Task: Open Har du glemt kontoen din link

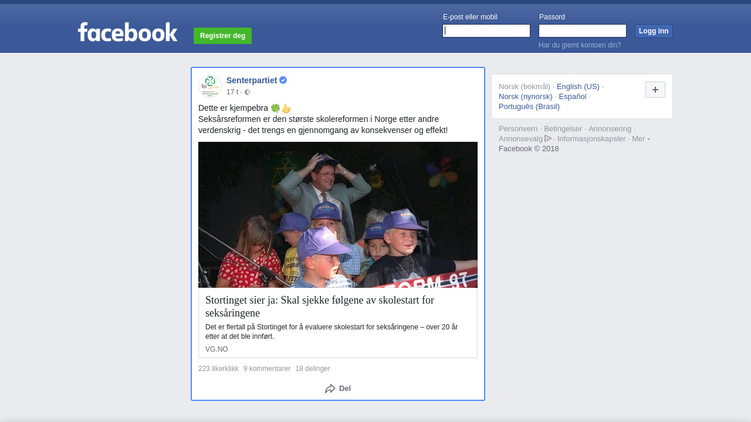Action: 580,45
